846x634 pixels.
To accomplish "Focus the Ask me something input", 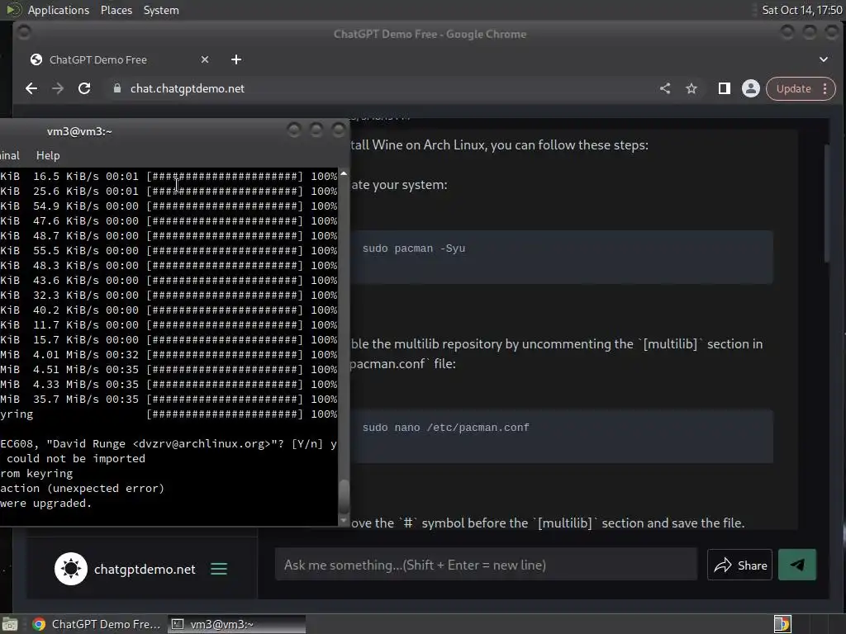I will point(486,565).
